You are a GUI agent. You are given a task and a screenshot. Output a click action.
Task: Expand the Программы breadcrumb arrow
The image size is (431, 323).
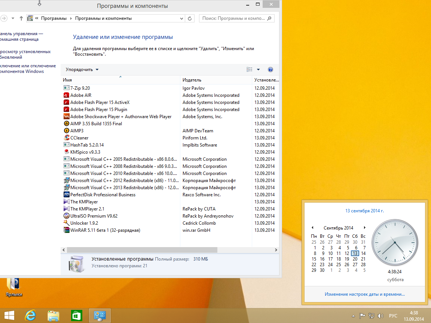tap(71, 18)
